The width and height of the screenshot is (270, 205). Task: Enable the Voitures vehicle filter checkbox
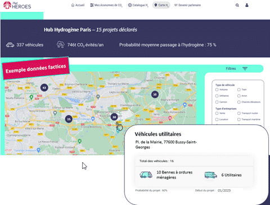[217, 90]
